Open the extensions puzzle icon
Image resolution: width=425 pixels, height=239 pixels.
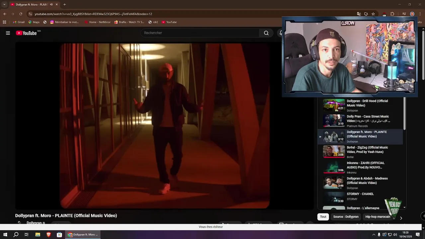tap(392, 14)
